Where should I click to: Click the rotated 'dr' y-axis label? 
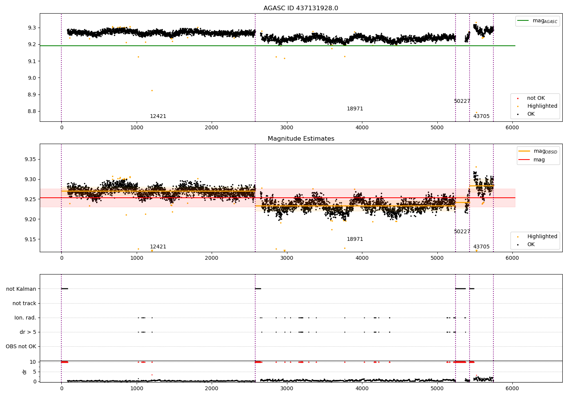click(x=25, y=372)
